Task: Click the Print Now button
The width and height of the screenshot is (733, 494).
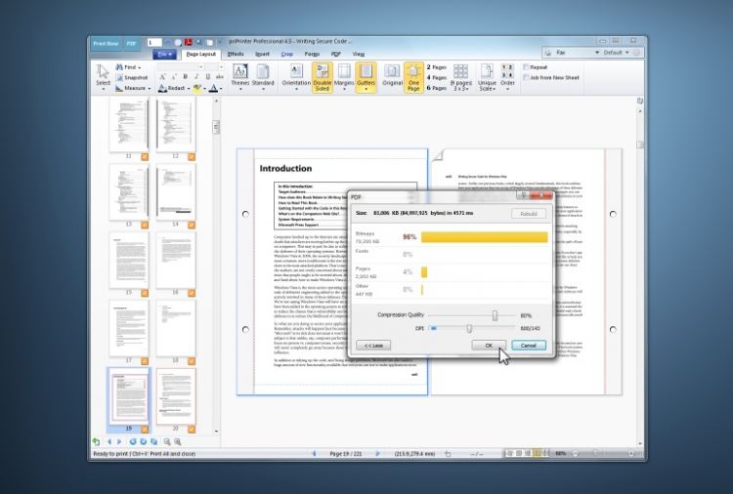Action: tap(106, 43)
